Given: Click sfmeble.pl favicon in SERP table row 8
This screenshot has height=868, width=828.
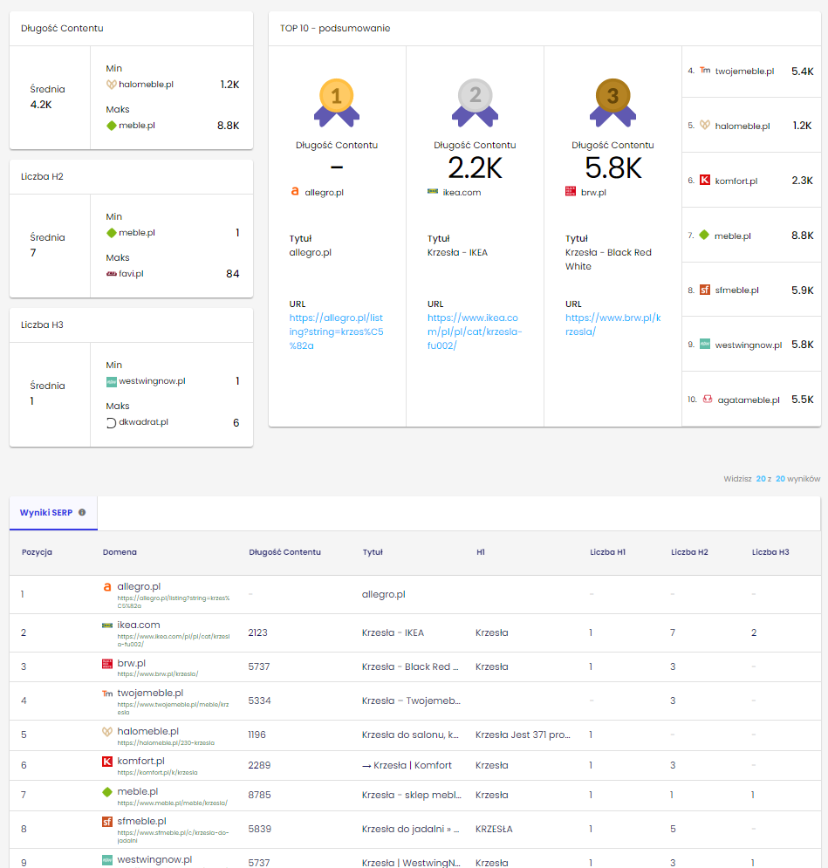Looking at the screenshot, I should pyautogui.click(x=107, y=822).
